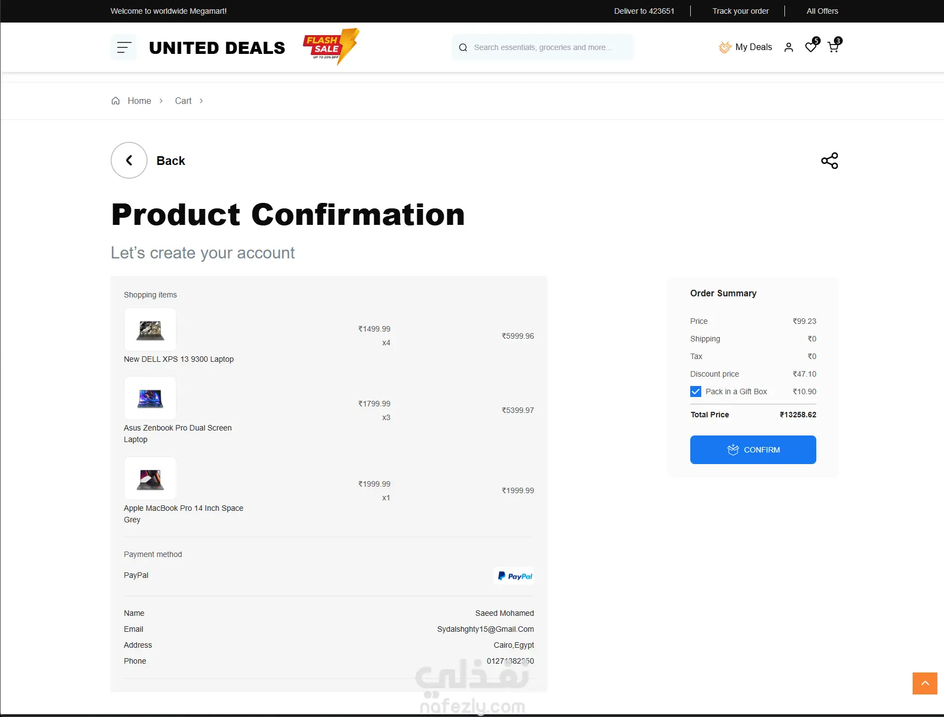Open the hamburger menu icon

tap(124, 48)
